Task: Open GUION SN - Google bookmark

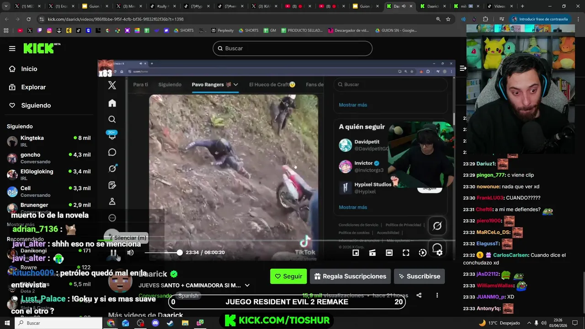Action: [x=396, y=31]
